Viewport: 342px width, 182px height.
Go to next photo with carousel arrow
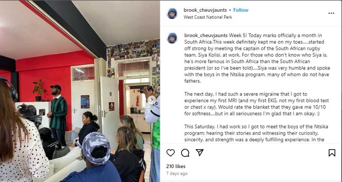(151, 100)
